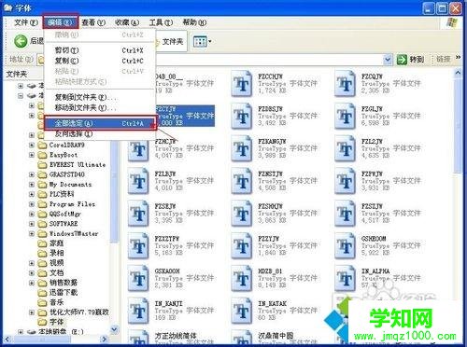This screenshot has width=467, height=347.
Task: Expand the EasyBoot tree node
Action: click(x=32, y=155)
